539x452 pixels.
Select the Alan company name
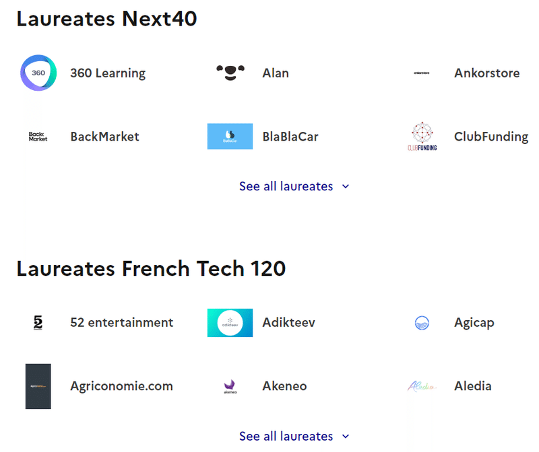pyautogui.click(x=276, y=73)
